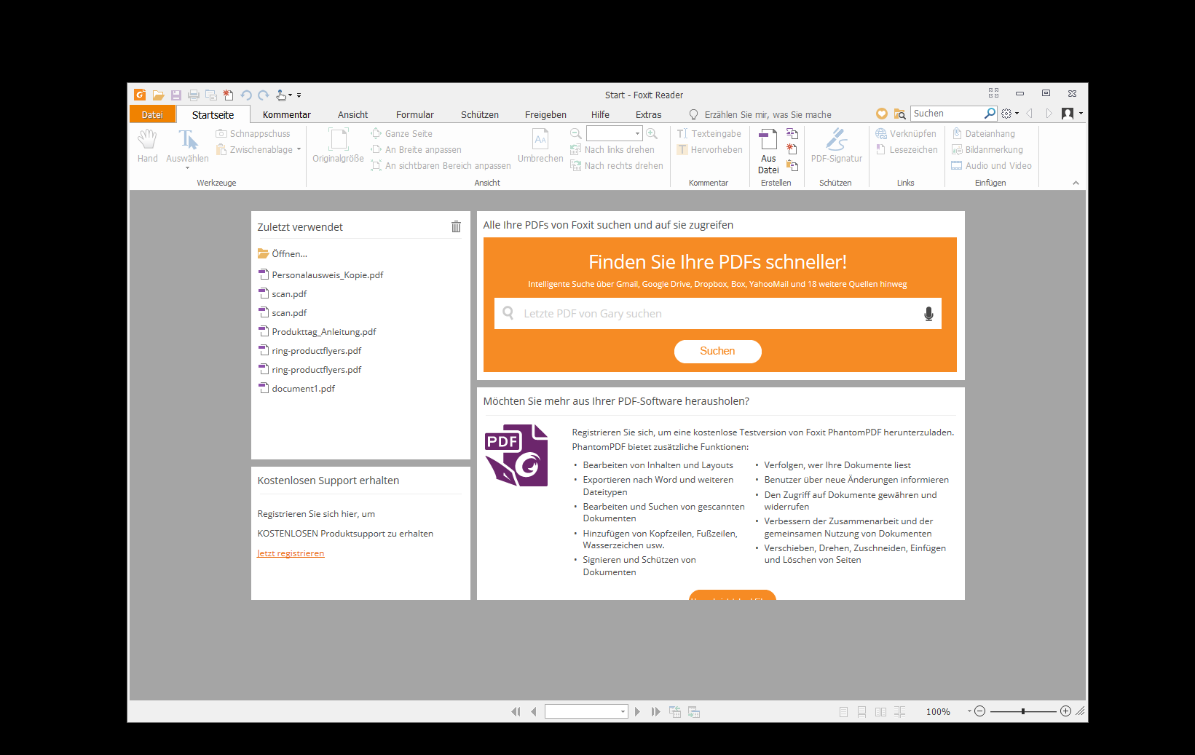Screen dimensions: 1195x755
Task: Open Personalausweis_Kopie.pdf from recent list
Action: pyautogui.click(x=320, y=275)
